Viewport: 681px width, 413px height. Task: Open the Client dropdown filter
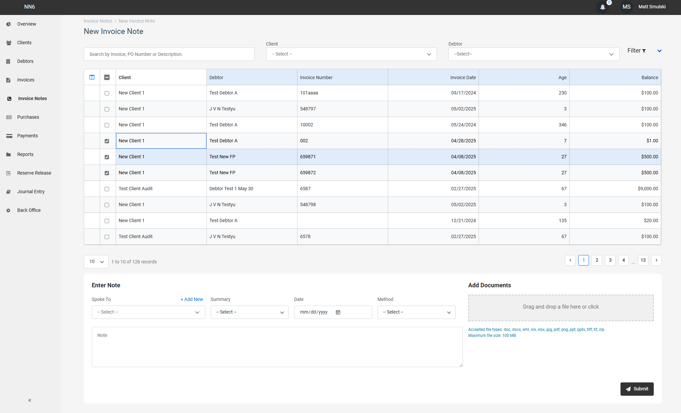(351, 54)
